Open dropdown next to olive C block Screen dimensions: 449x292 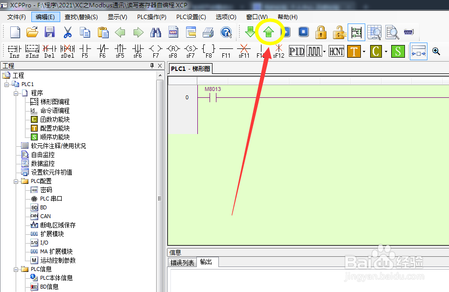(x=386, y=51)
